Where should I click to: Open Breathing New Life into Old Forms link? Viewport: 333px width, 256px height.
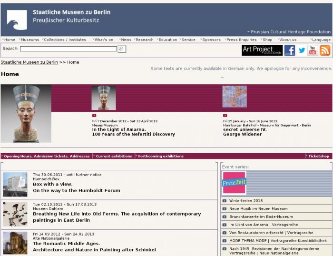(117, 217)
